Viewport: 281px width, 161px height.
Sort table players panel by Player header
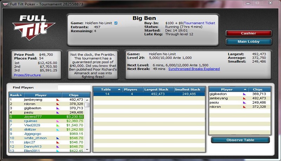click(x=229, y=89)
